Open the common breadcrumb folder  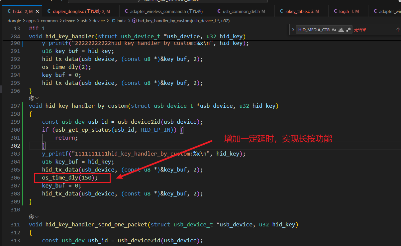coord(49,21)
